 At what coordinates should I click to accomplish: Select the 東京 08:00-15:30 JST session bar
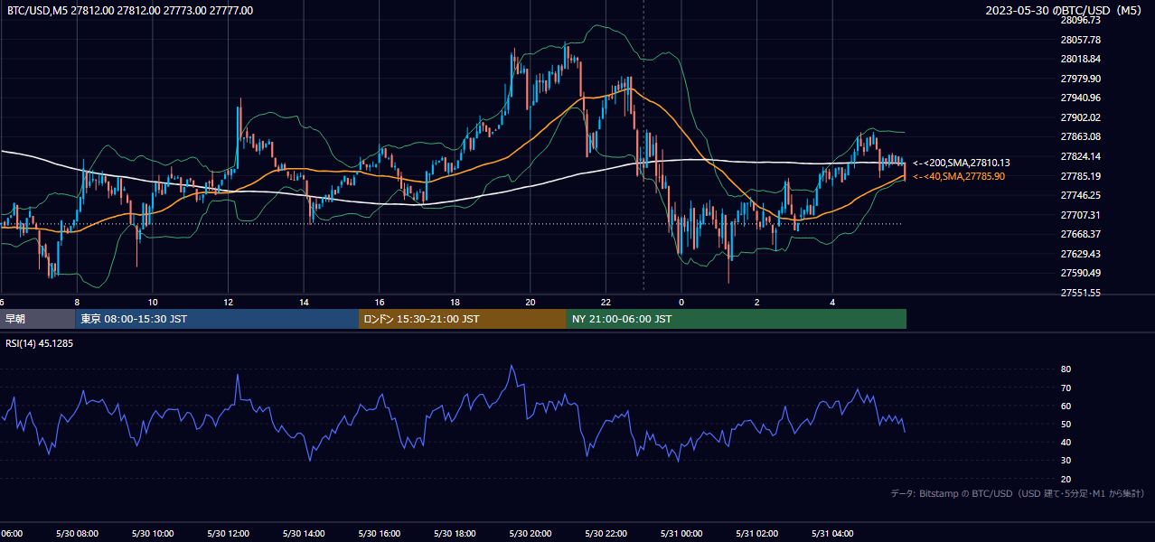tap(217, 319)
